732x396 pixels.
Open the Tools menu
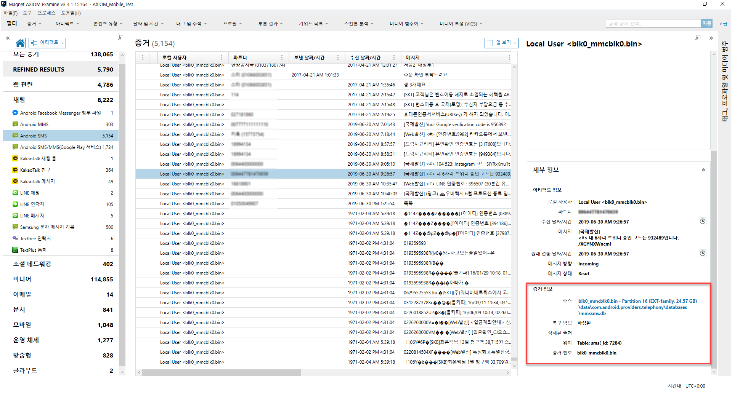[27, 13]
